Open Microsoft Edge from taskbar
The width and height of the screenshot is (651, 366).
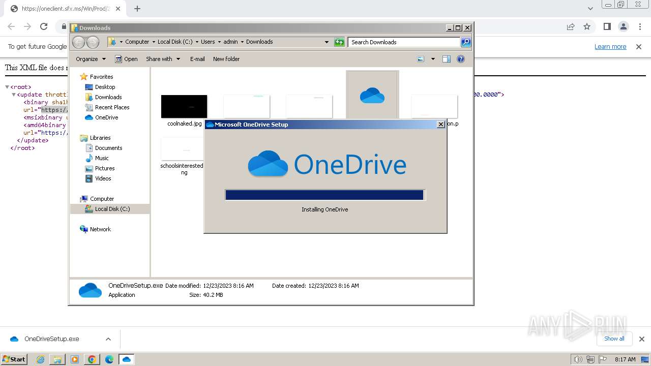click(x=109, y=359)
